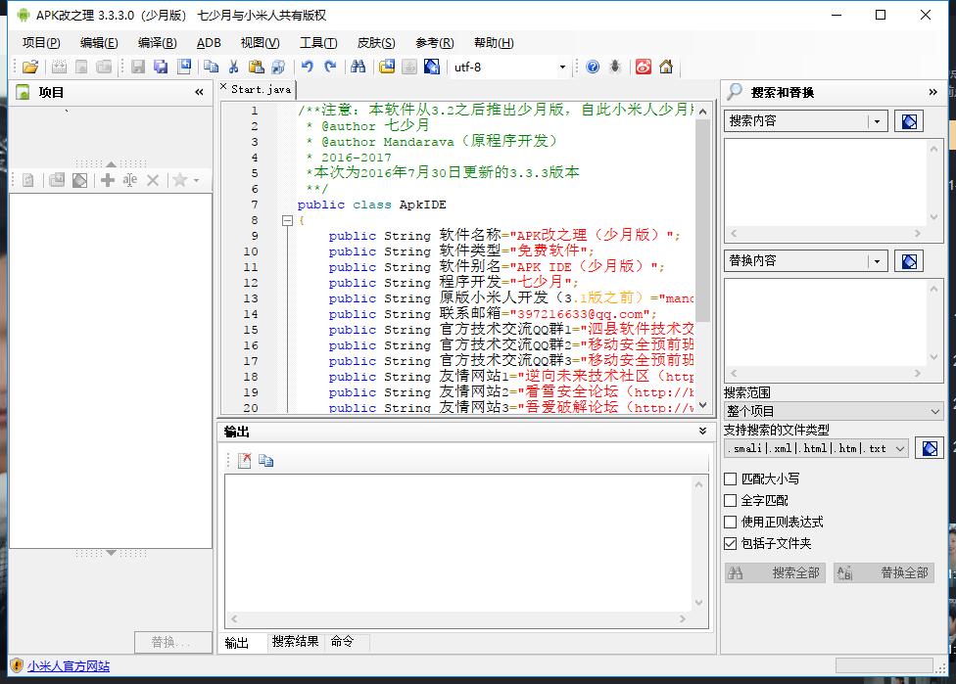Click the bug debug icon
Image resolution: width=956 pixels, height=684 pixels.
tap(615, 67)
